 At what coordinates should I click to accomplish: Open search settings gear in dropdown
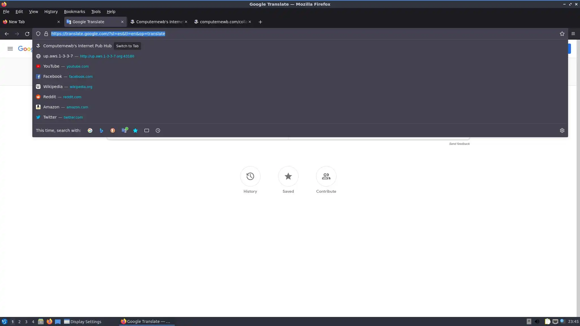coord(562,130)
